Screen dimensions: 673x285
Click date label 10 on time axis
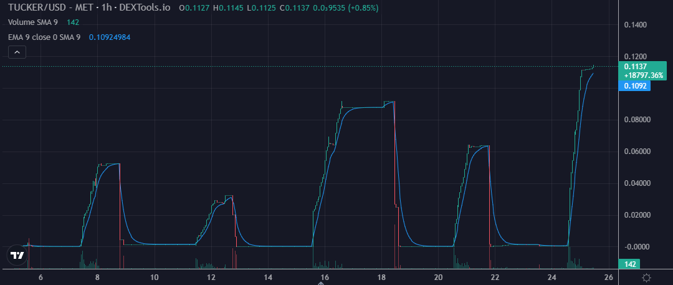(x=155, y=278)
